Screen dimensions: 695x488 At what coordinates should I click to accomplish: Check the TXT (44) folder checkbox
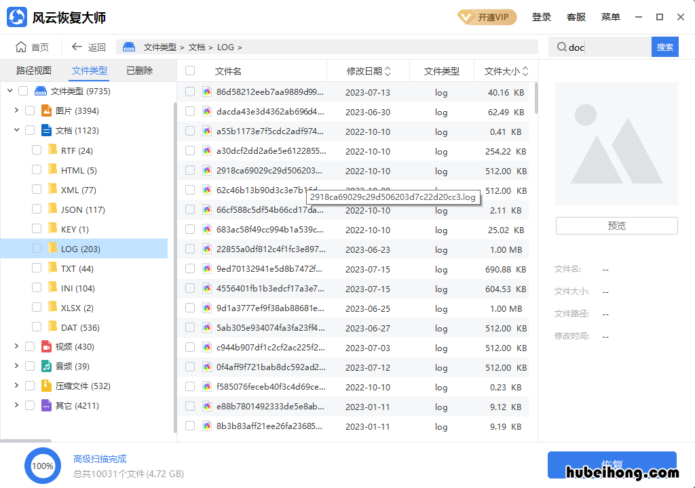tap(37, 268)
